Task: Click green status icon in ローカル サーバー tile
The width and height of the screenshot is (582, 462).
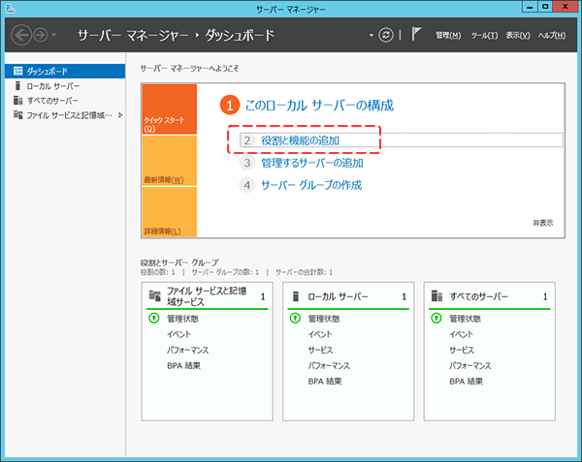Action: pyautogui.click(x=295, y=318)
